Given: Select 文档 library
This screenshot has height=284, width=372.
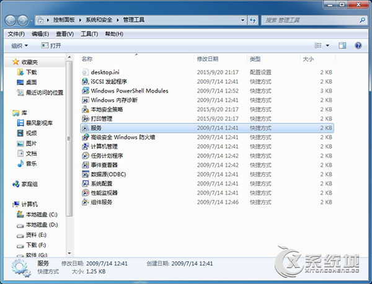Looking at the screenshot, I should coord(27,154).
